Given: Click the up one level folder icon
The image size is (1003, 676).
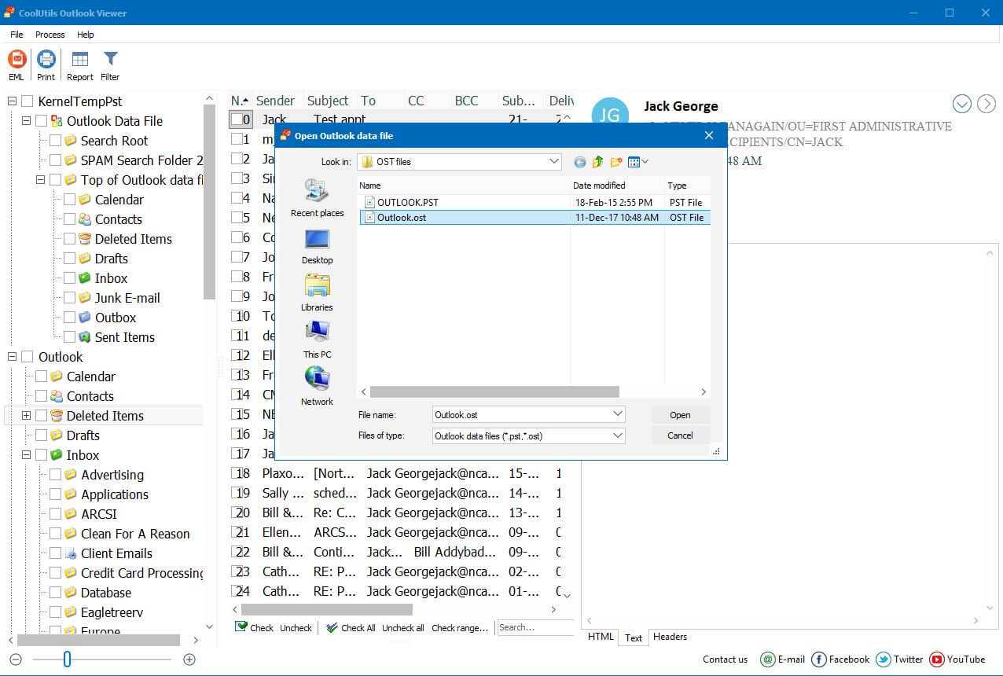Looking at the screenshot, I should [598, 162].
